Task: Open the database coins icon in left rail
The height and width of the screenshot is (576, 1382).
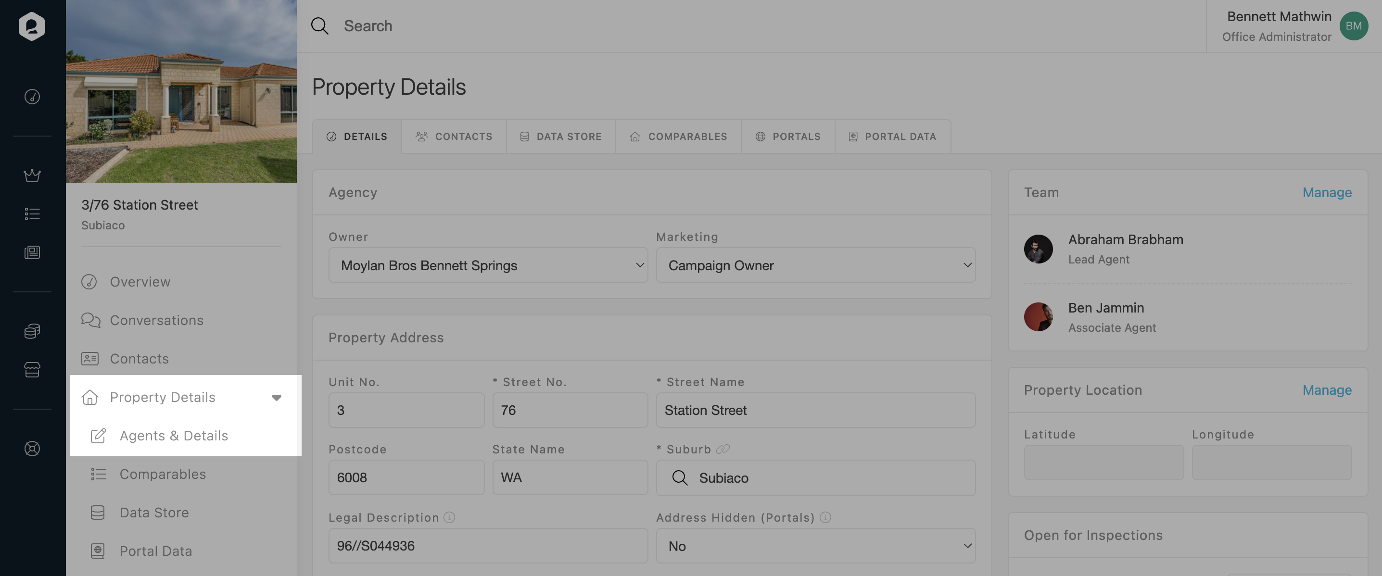Action: pyautogui.click(x=32, y=331)
